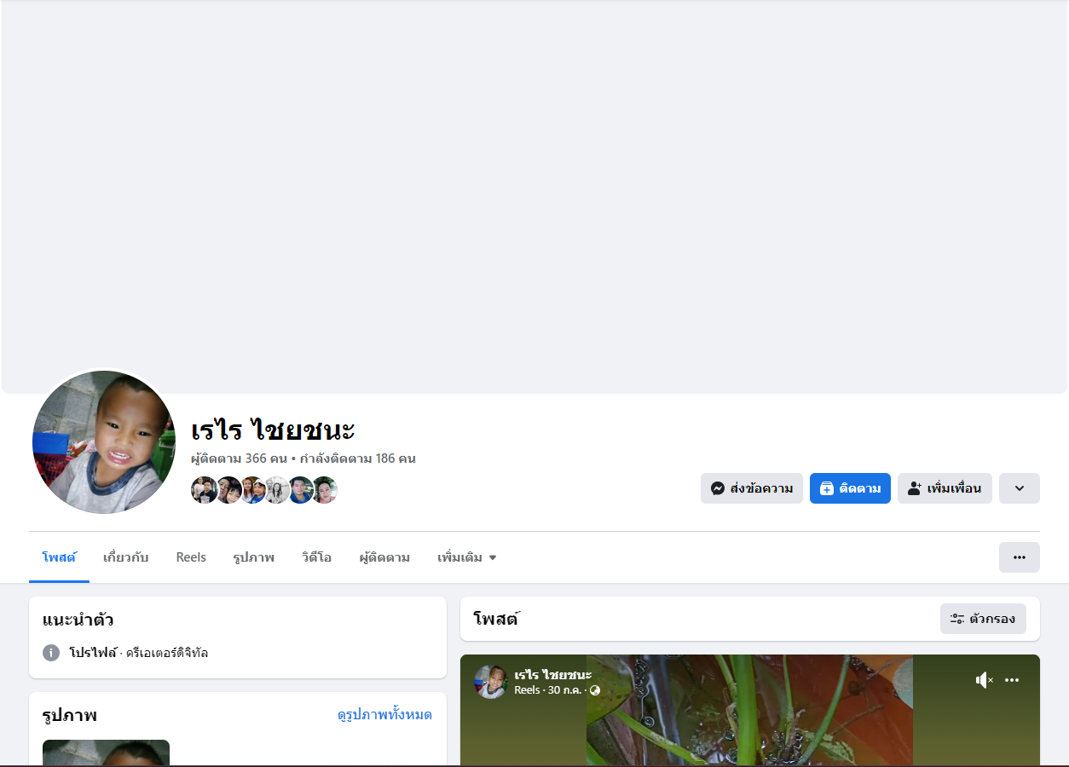The width and height of the screenshot is (1069, 767).
Task: Open the reel's three-dot options menu
Action: (1012, 680)
